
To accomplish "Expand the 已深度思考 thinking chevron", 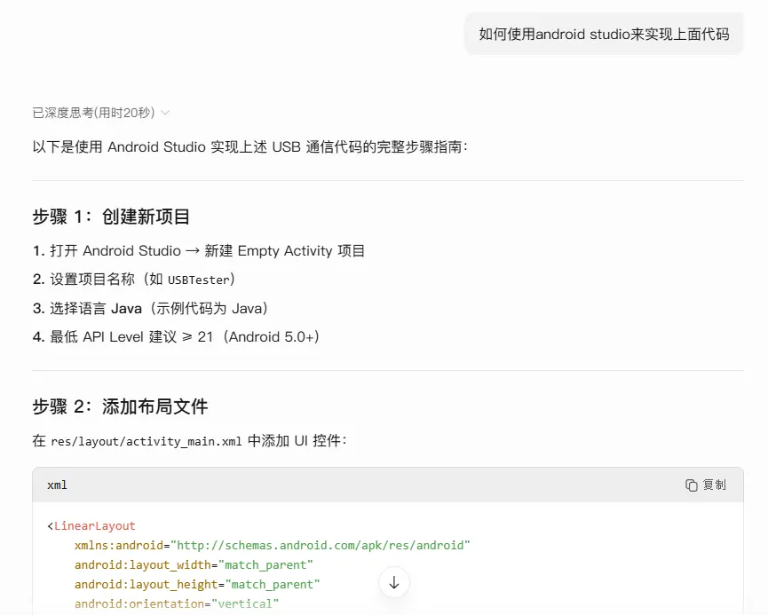I will point(165,113).
